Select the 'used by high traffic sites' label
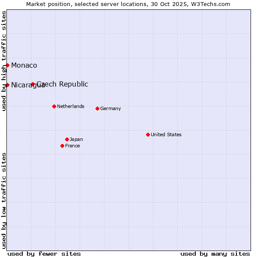The width and height of the screenshot is (257, 257). point(4,61)
